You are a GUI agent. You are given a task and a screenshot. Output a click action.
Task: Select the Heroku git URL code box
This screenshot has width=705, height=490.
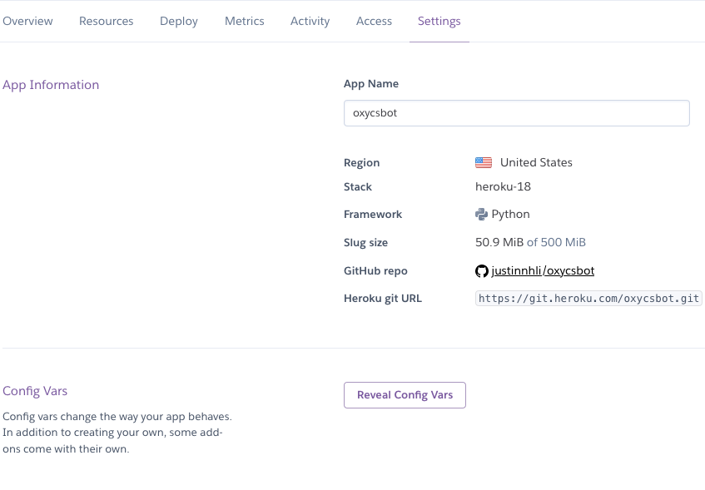point(588,299)
